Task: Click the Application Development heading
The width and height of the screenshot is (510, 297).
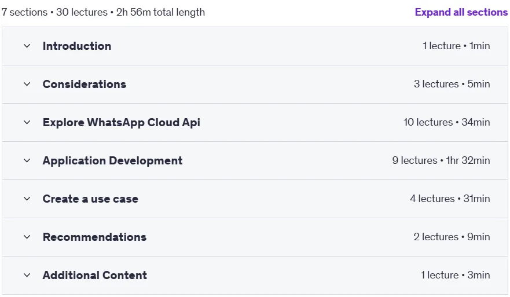Action: pos(112,161)
